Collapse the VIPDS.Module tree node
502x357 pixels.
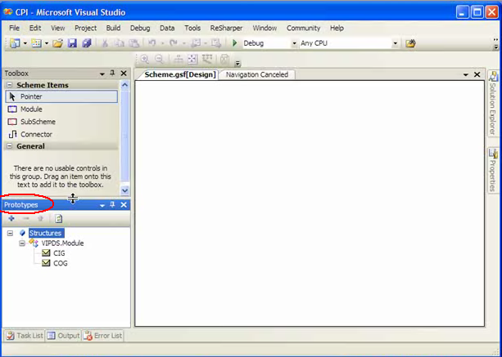(x=22, y=243)
